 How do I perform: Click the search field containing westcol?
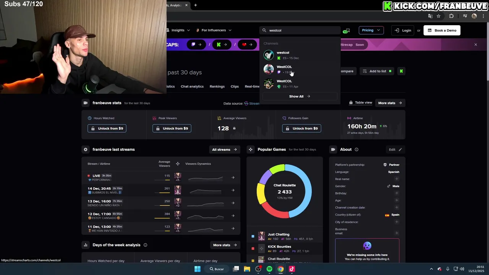[x=300, y=30]
